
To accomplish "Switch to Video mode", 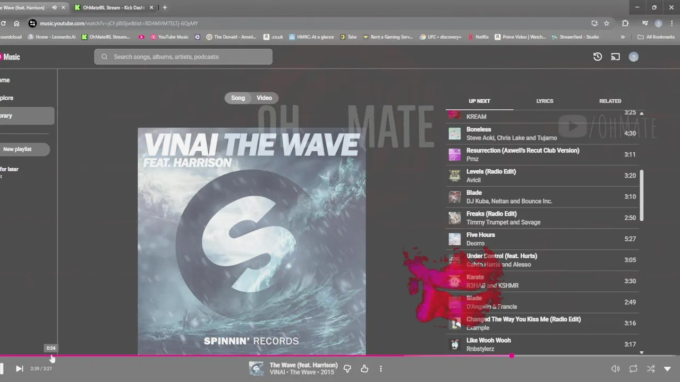I will point(264,98).
